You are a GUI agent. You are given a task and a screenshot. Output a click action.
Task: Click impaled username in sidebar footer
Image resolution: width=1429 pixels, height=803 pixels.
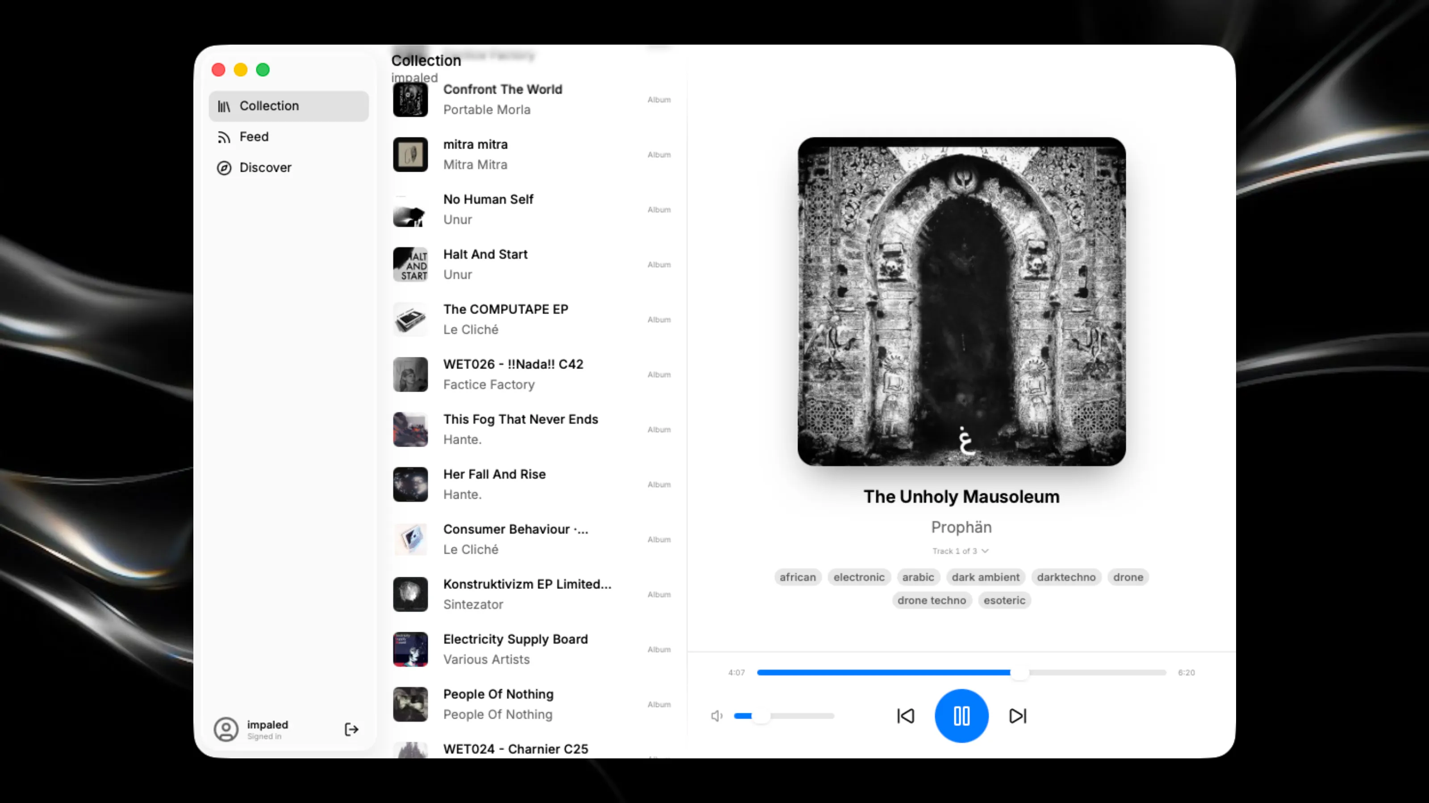click(x=267, y=725)
